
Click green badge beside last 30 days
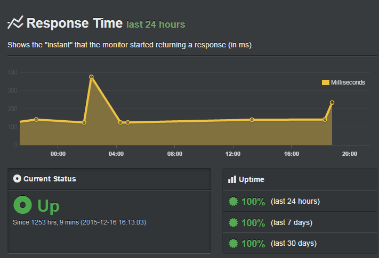coord(233,244)
